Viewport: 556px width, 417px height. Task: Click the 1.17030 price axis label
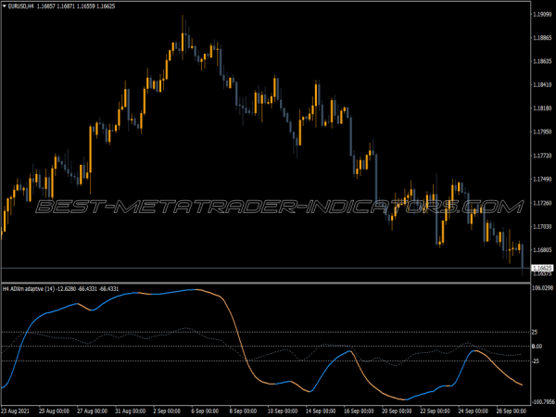pos(542,226)
